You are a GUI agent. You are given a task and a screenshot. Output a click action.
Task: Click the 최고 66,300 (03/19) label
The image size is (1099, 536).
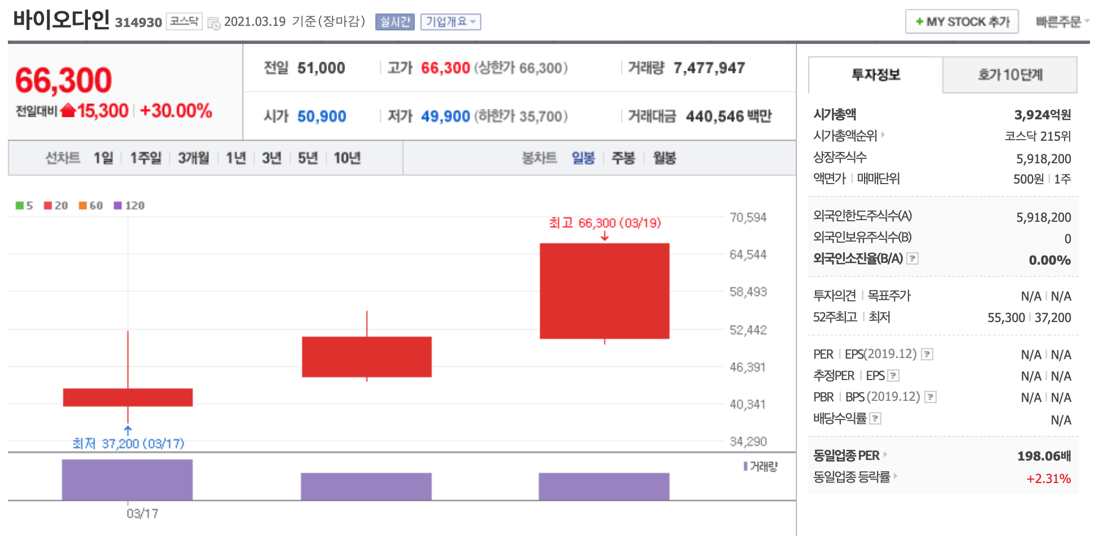pyautogui.click(x=605, y=223)
